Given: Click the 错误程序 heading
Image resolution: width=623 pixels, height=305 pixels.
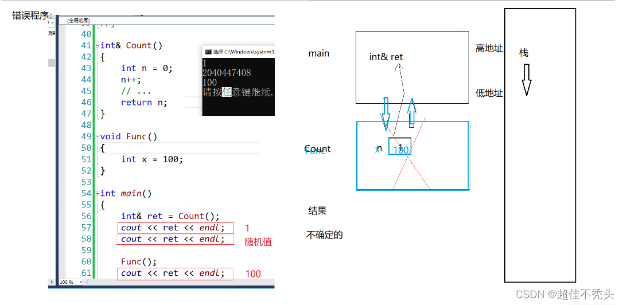Looking at the screenshot, I should 32,16.
